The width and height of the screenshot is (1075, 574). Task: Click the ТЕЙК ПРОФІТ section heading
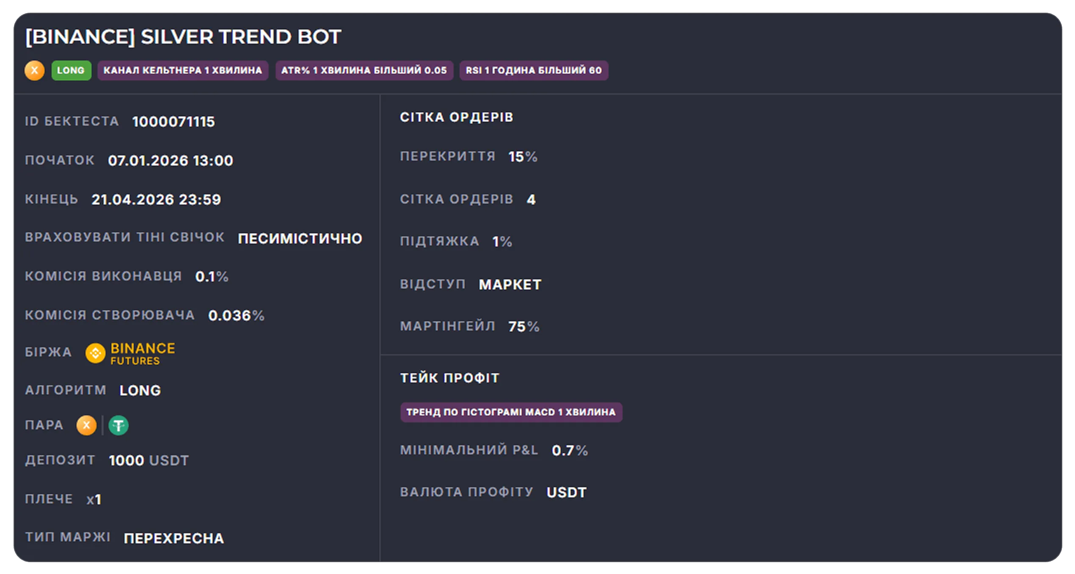[x=450, y=378]
